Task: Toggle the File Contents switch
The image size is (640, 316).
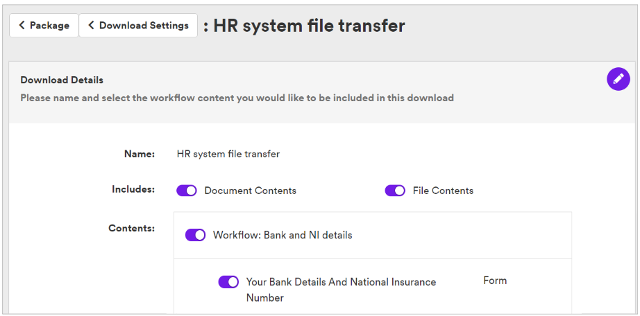Action: click(395, 191)
